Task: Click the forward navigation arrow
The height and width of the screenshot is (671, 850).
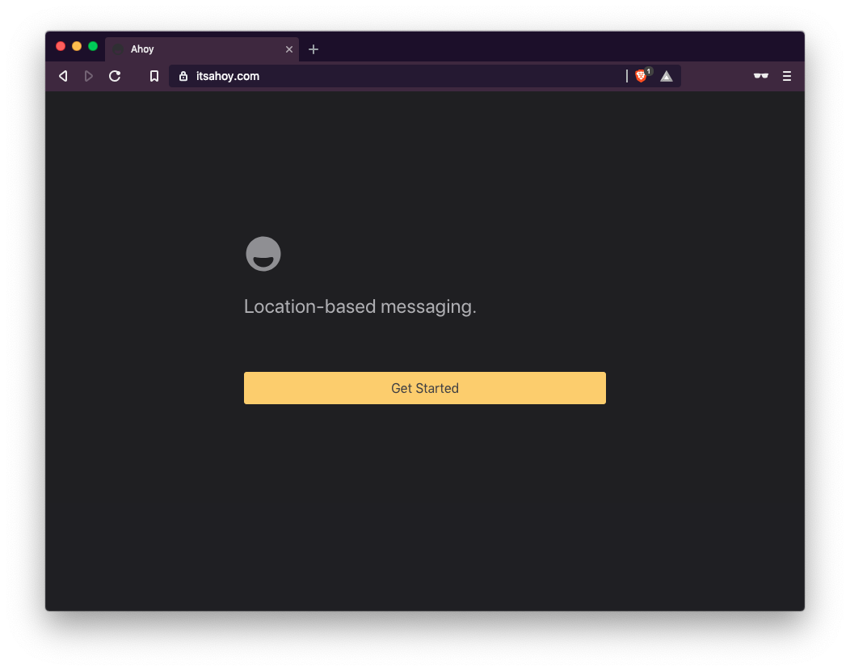Action: tap(88, 76)
